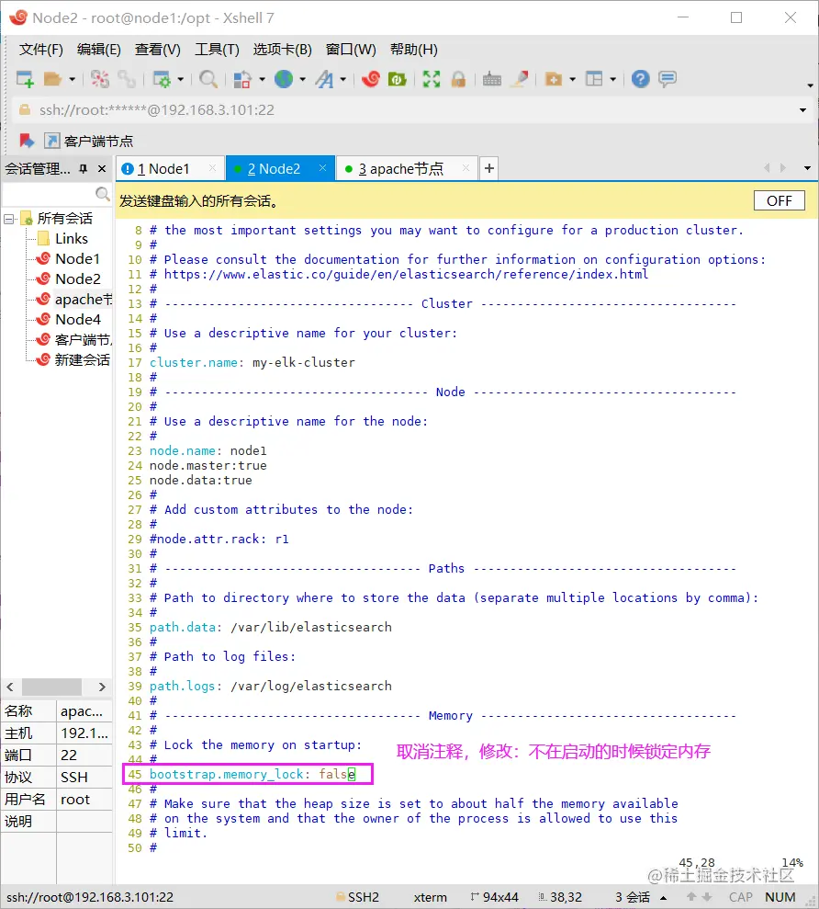Click session tree horizontal scrollbar right arrow
819x909 pixels.
point(102,687)
